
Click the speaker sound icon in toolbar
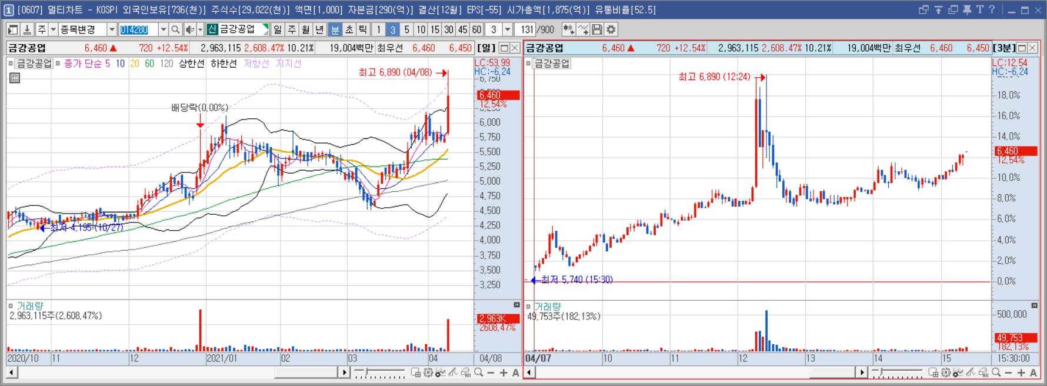[x=189, y=29]
